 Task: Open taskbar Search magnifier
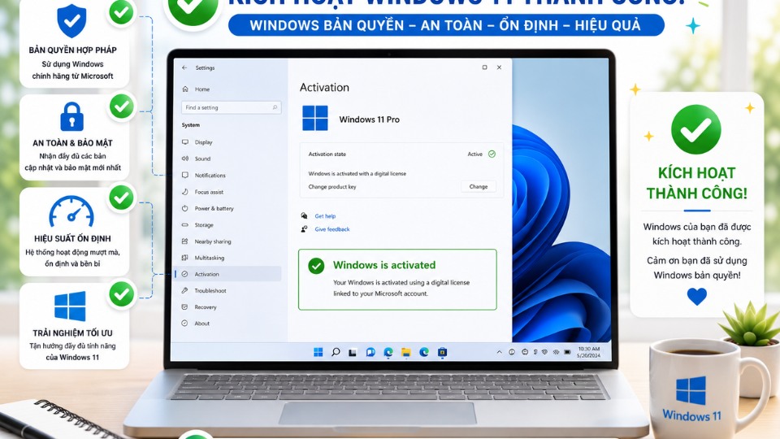[x=336, y=352]
